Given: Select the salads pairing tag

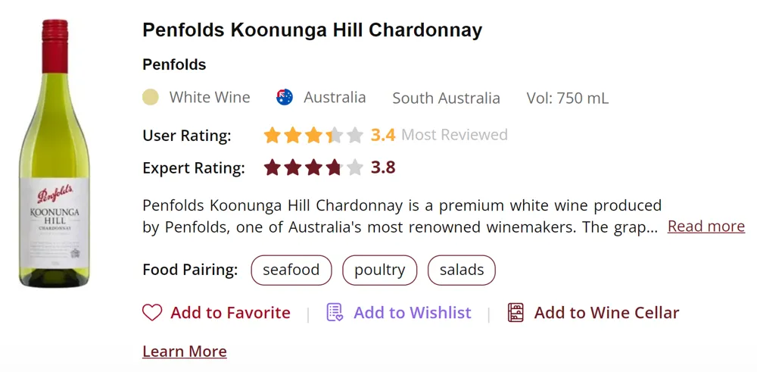Looking at the screenshot, I should pos(462,270).
